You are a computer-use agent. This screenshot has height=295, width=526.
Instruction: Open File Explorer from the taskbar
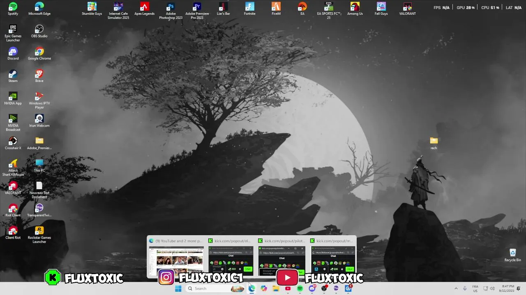click(x=276, y=288)
